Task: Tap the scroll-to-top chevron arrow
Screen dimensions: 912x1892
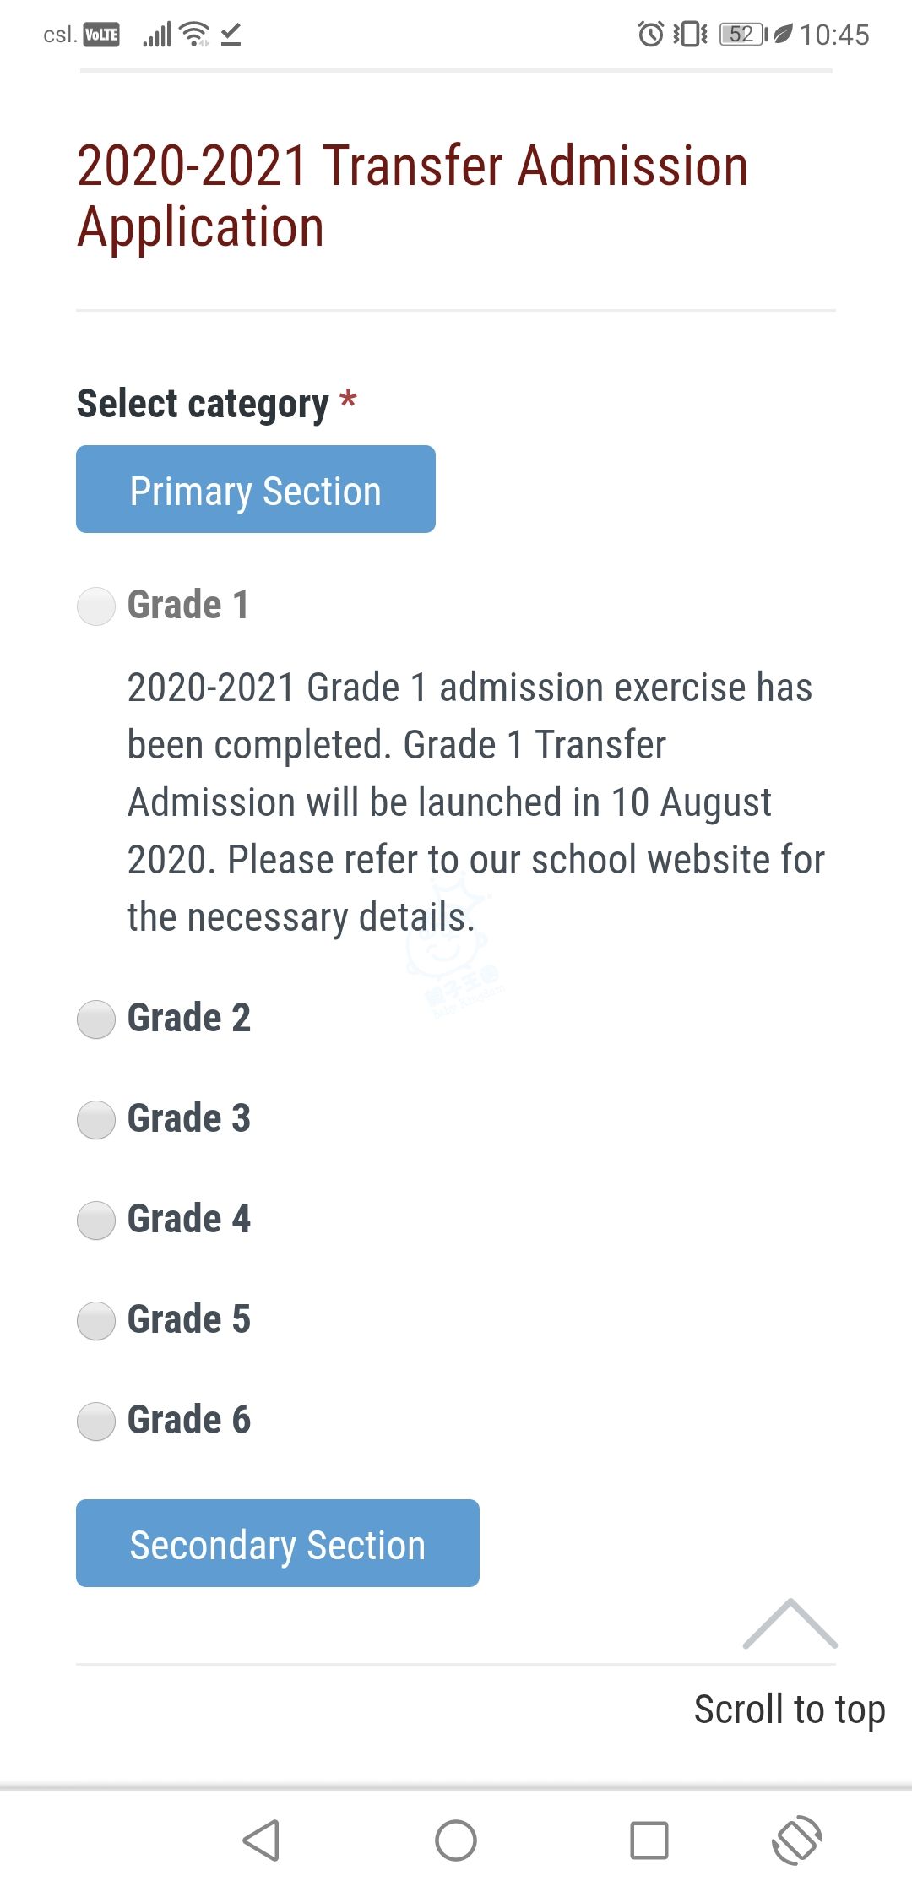Action: point(790,1624)
